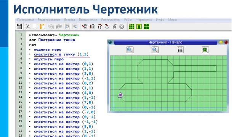
Task: Open the Инфо menu
Action: click(160, 20)
